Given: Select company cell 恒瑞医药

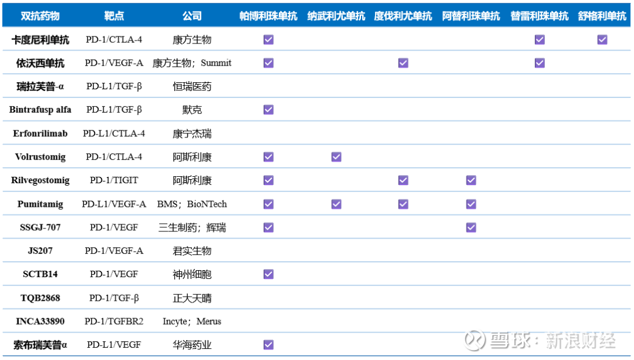Looking at the screenshot, I should (191, 86).
